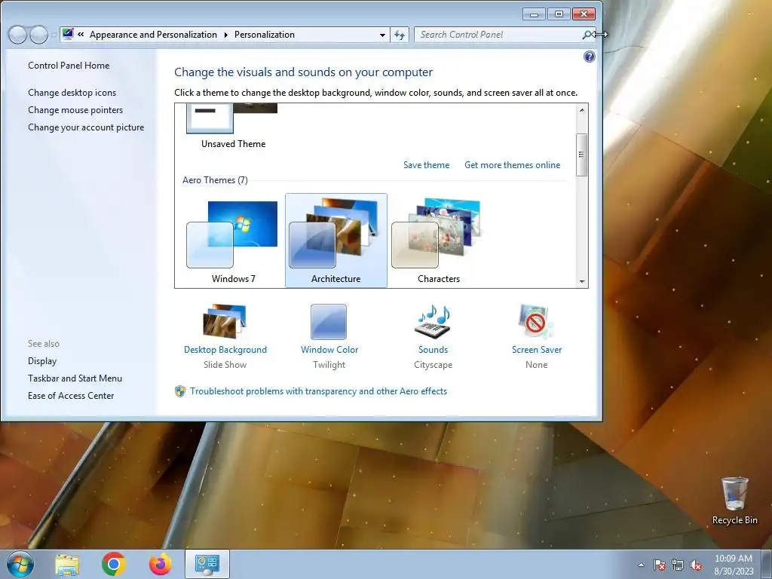This screenshot has width=772, height=579.
Task: Click the Help question mark icon
Action: coord(589,57)
